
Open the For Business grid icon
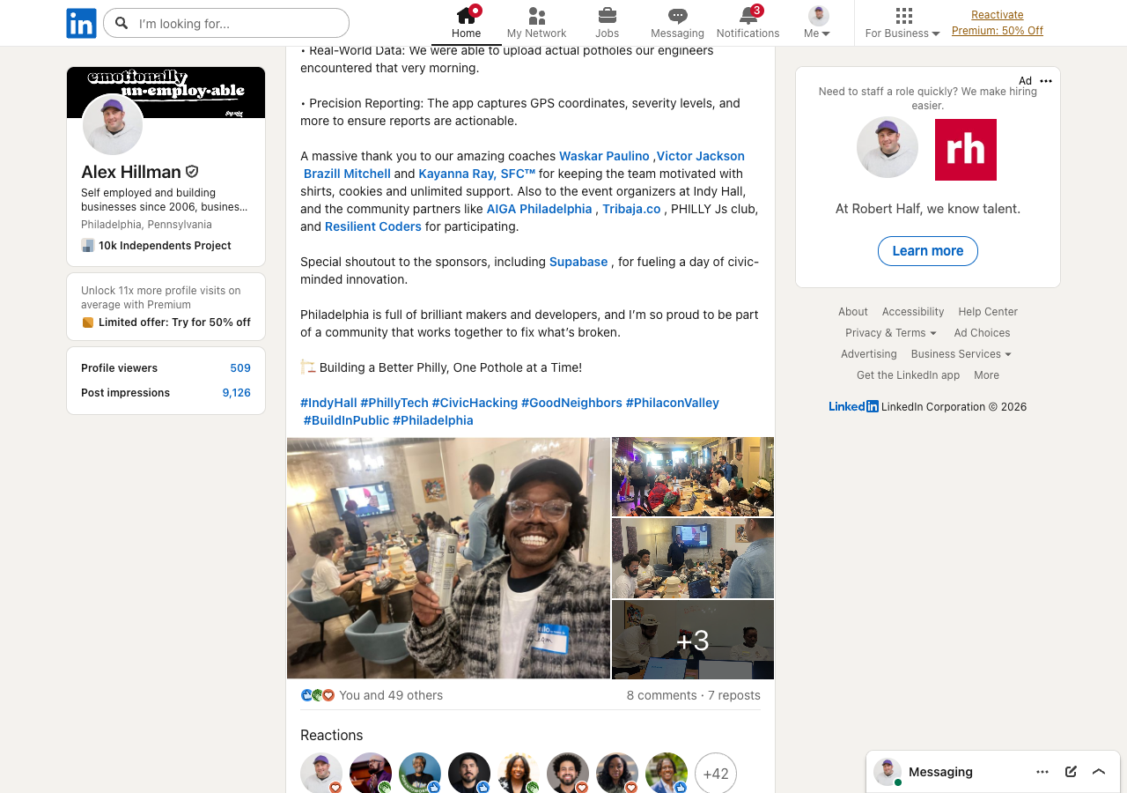pyautogui.click(x=903, y=16)
